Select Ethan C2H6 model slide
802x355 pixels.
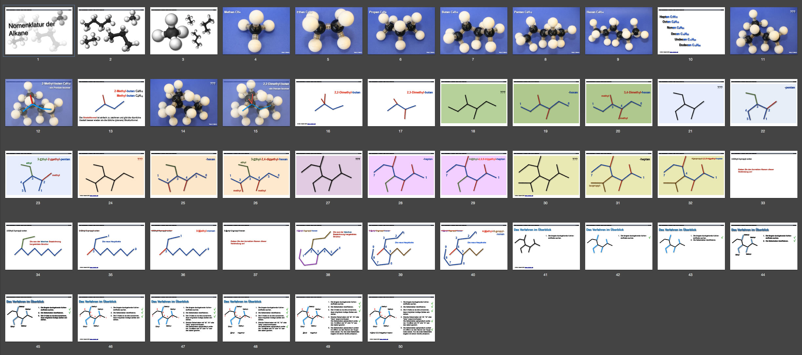(x=329, y=31)
